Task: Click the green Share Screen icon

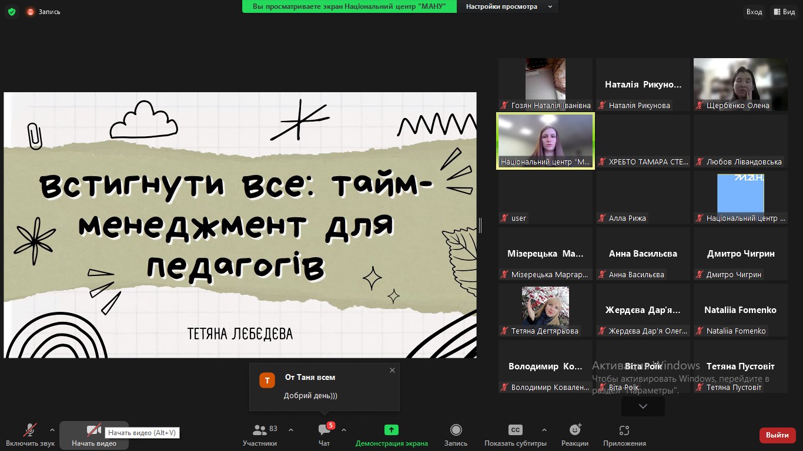Action: (392, 430)
